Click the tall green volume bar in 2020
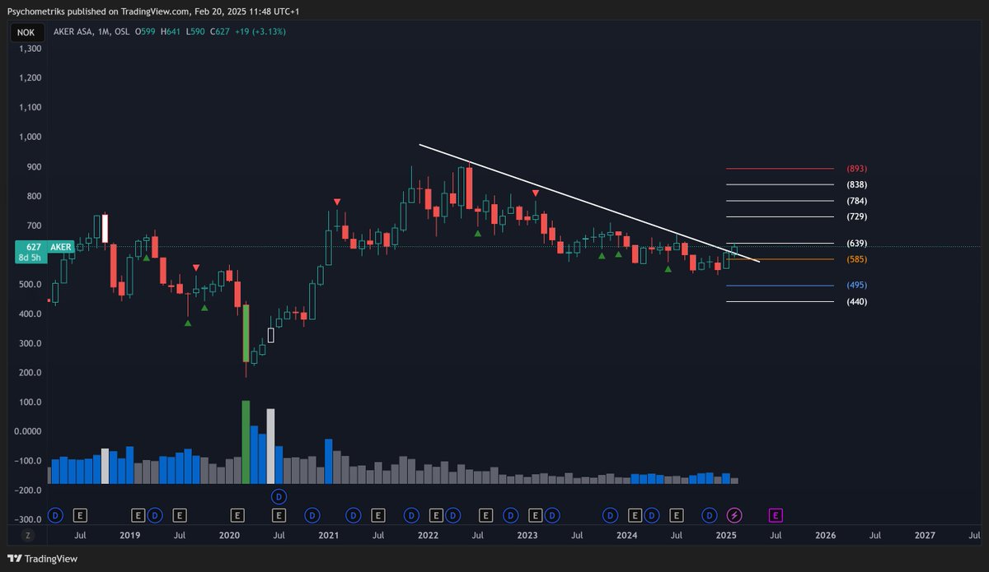Screen dimensions: 989x572 pos(246,442)
